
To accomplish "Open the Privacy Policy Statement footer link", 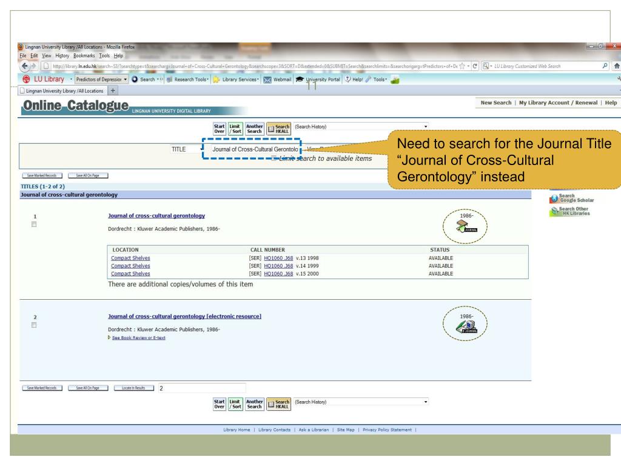I will 387,430.
